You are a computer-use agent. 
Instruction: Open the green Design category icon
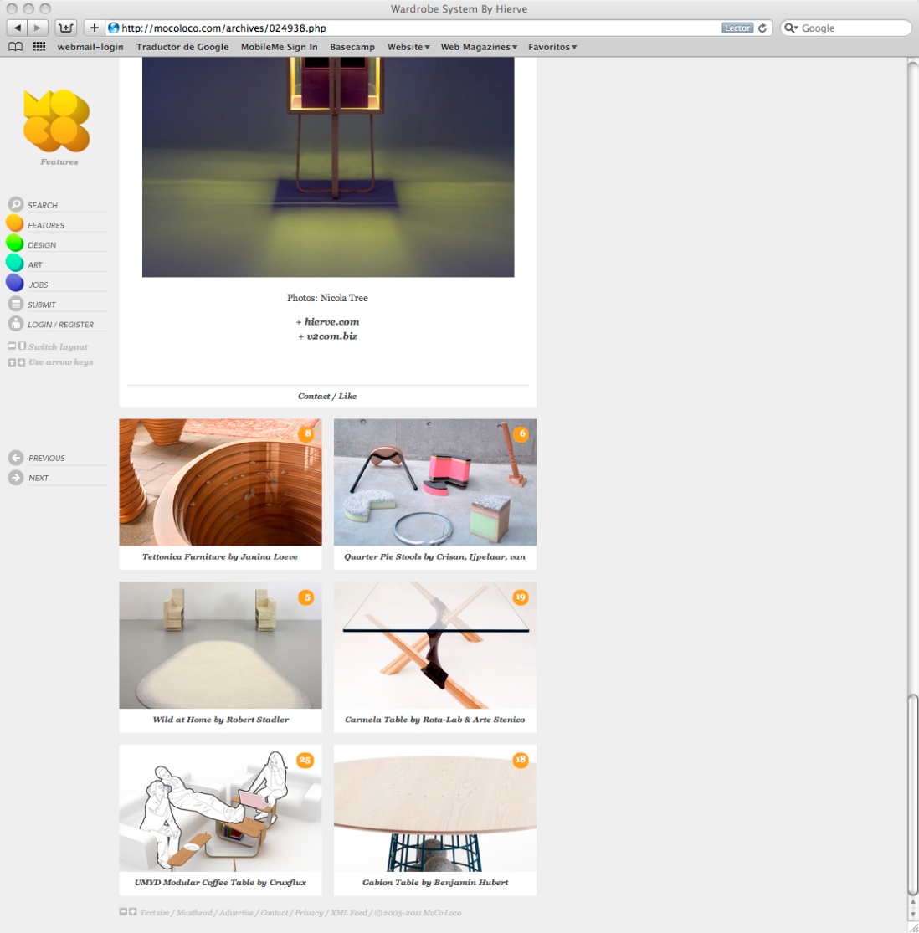[15, 244]
